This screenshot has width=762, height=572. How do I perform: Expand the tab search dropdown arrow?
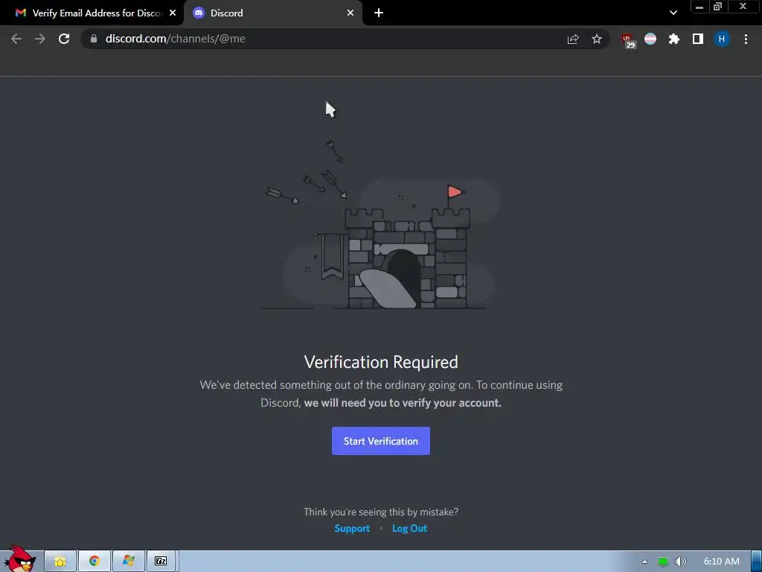point(673,13)
